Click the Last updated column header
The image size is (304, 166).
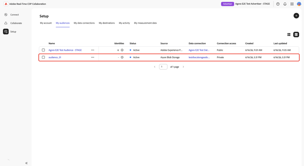click(280, 43)
